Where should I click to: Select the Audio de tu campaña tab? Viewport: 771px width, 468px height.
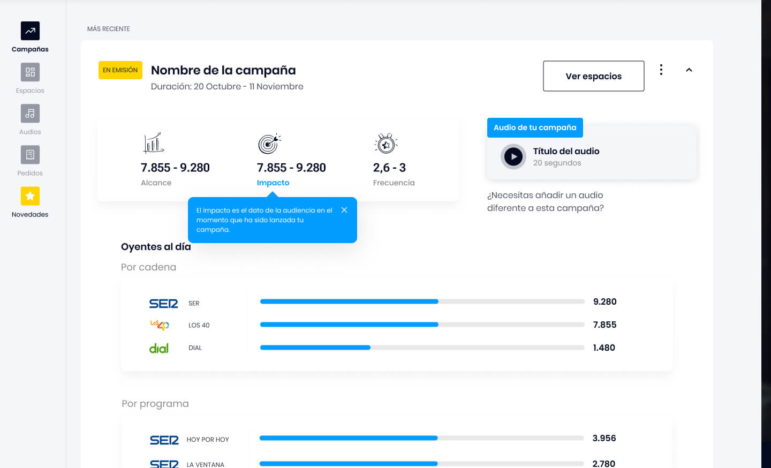click(x=535, y=127)
